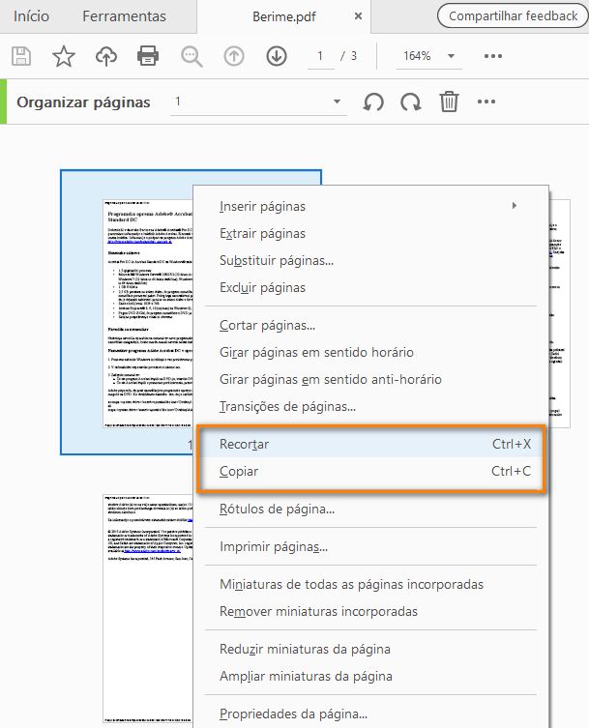Rotate the page counterclockwise in the Organizar bar
The height and width of the screenshot is (728, 589).
373,102
